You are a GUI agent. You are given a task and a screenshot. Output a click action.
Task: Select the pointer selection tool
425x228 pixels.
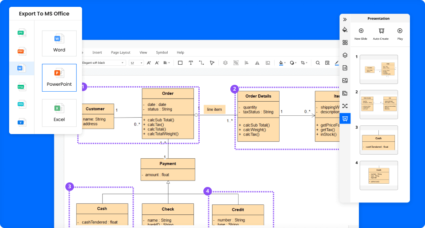coord(212,63)
